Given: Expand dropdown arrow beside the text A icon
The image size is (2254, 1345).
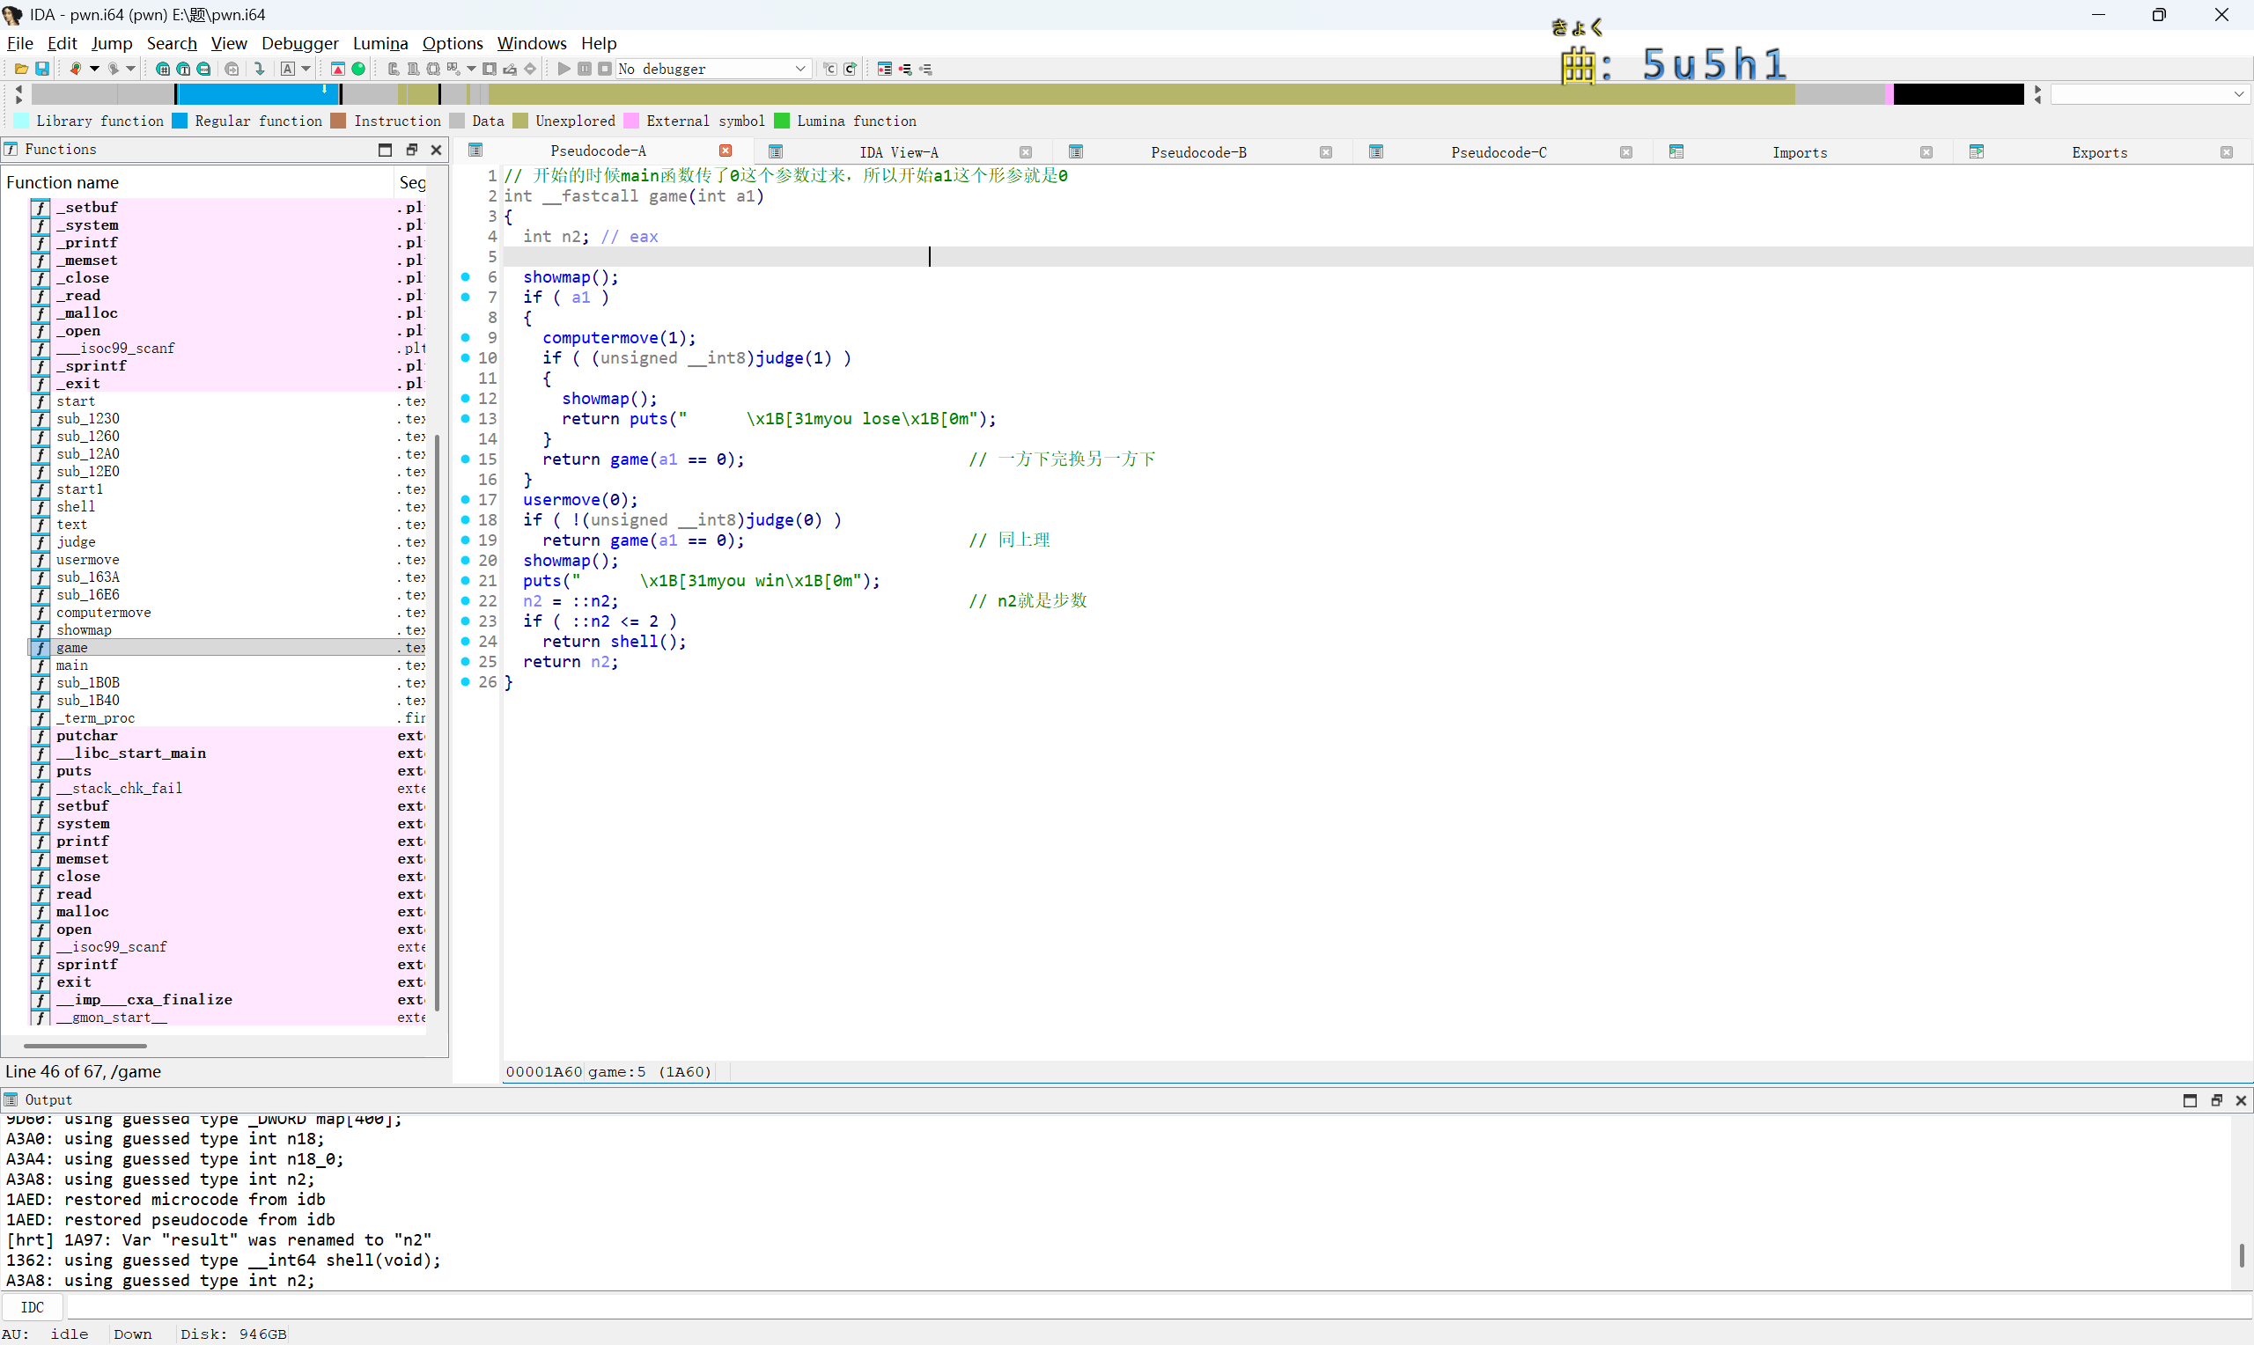Looking at the screenshot, I should [x=306, y=69].
